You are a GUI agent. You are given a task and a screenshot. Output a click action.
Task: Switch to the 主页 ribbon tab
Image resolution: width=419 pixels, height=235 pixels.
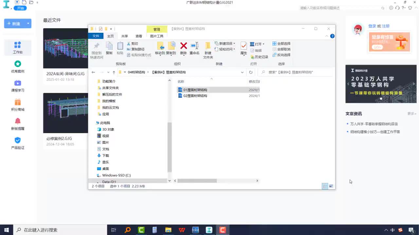(110, 36)
